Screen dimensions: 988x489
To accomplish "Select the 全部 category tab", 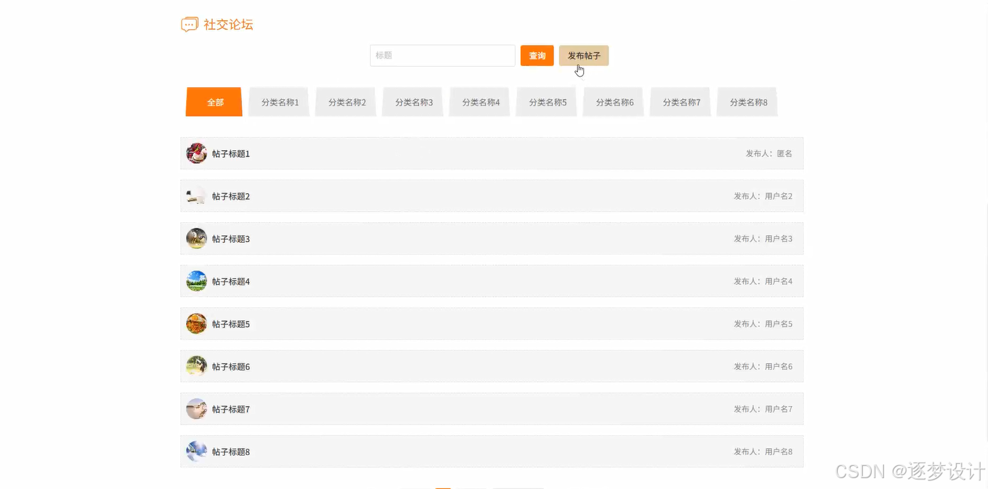I will point(214,102).
